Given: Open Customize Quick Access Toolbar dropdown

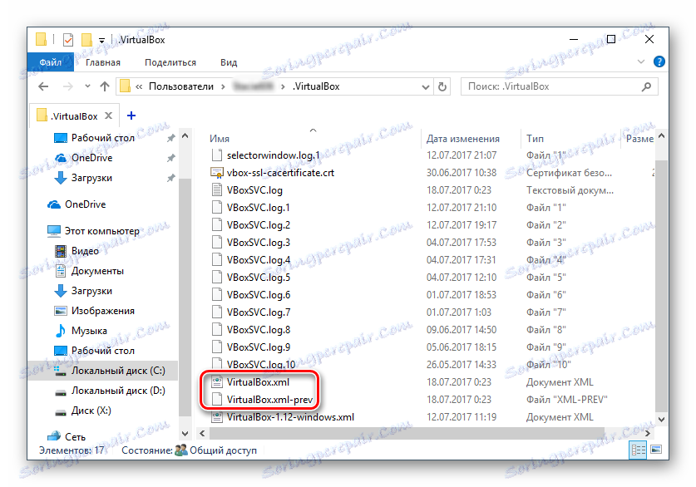Looking at the screenshot, I should (101, 41).
